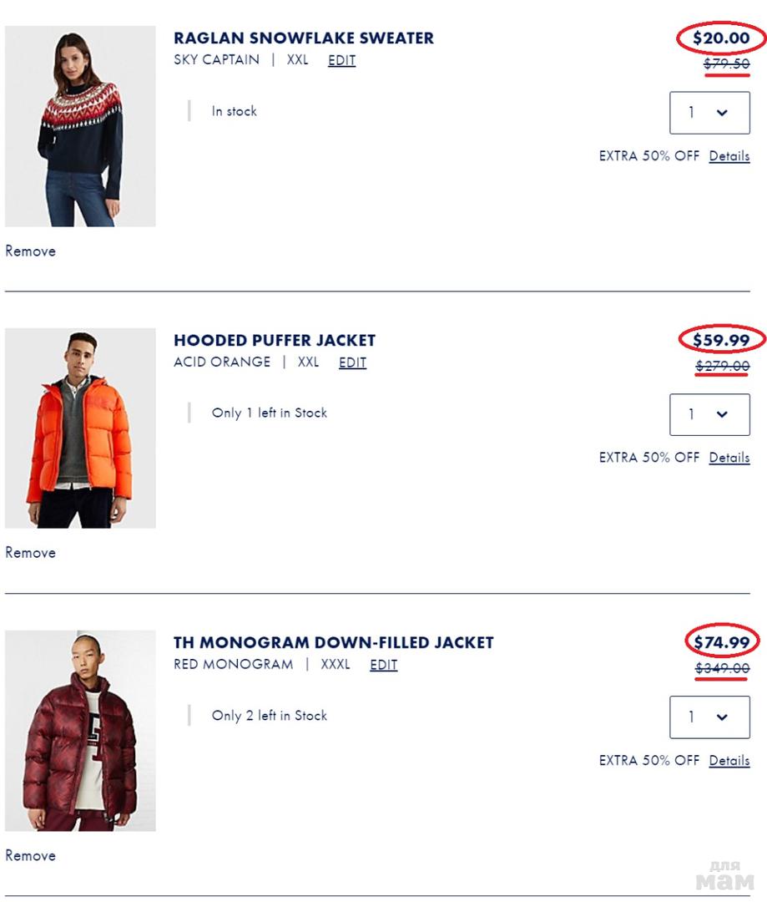
Task: Open the snowflake sweater product image
Action: pyautogui.click(x=80, y=126)
